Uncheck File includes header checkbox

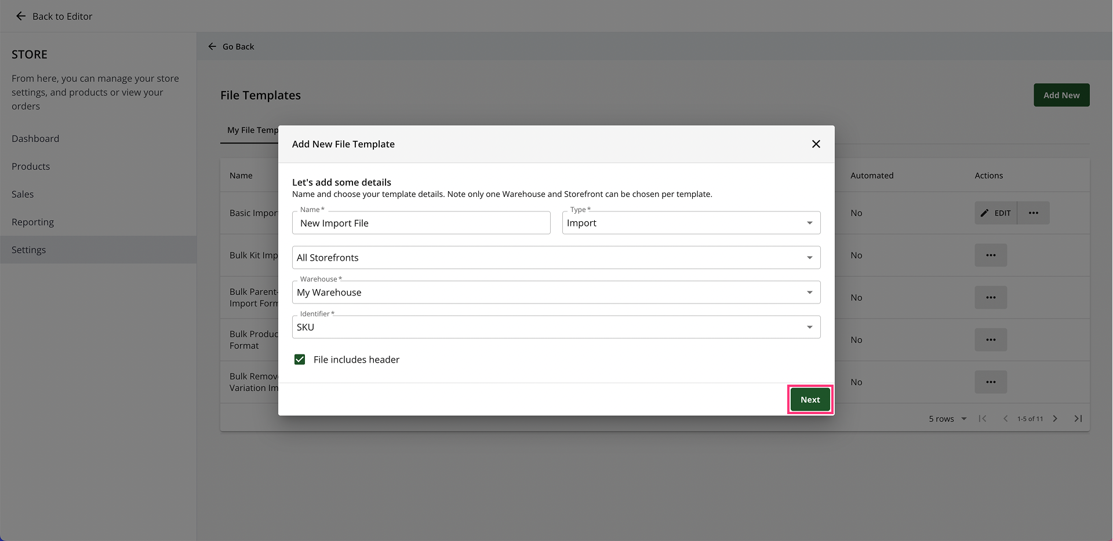(x=300, y=360)
